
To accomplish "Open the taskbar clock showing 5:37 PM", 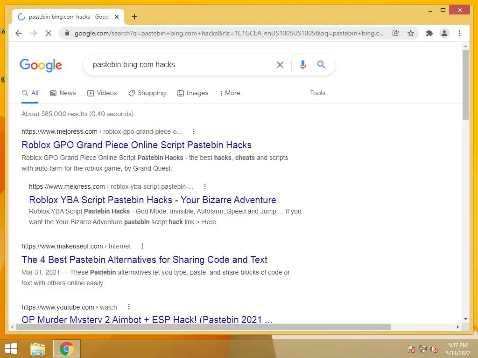I will (458, 349).
